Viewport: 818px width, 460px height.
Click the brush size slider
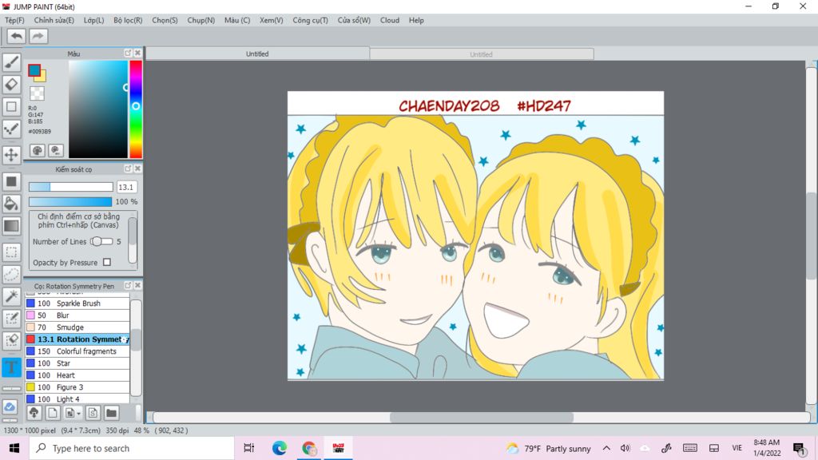point(71,187)
